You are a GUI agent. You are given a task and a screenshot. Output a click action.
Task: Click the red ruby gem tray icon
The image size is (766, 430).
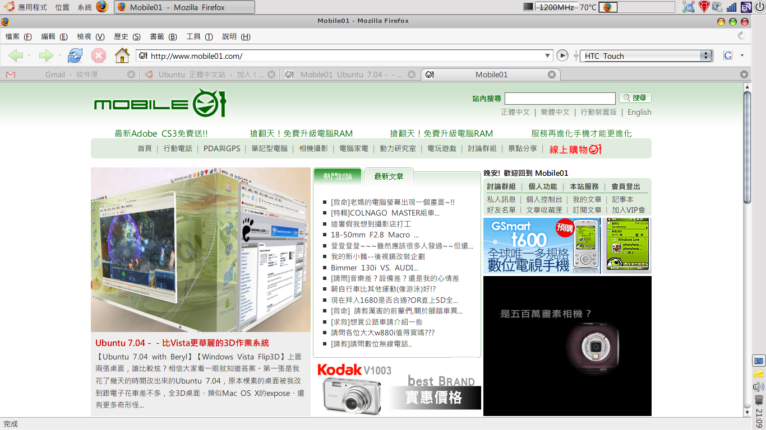pyautogui.click(x=704, y=7)
